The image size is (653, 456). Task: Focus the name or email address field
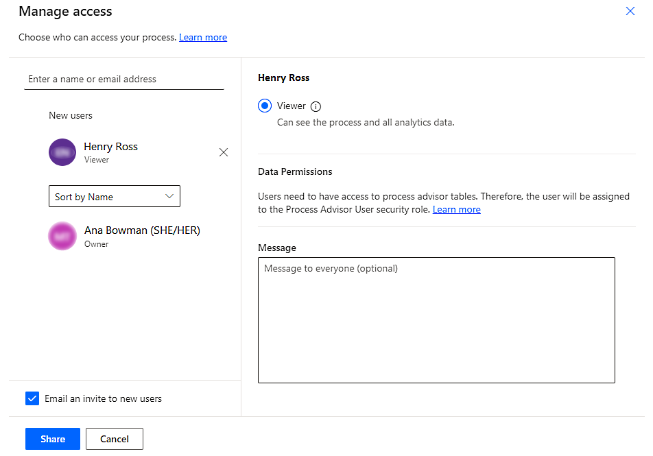pyautogui.click(x=123, y=79)
